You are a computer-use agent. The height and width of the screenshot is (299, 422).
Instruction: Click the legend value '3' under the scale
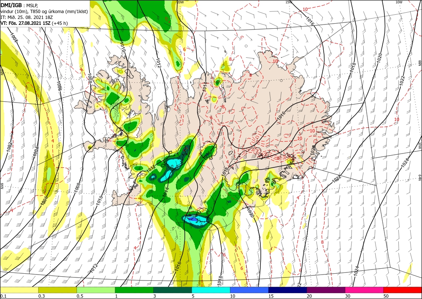click(x=154, y=296)
